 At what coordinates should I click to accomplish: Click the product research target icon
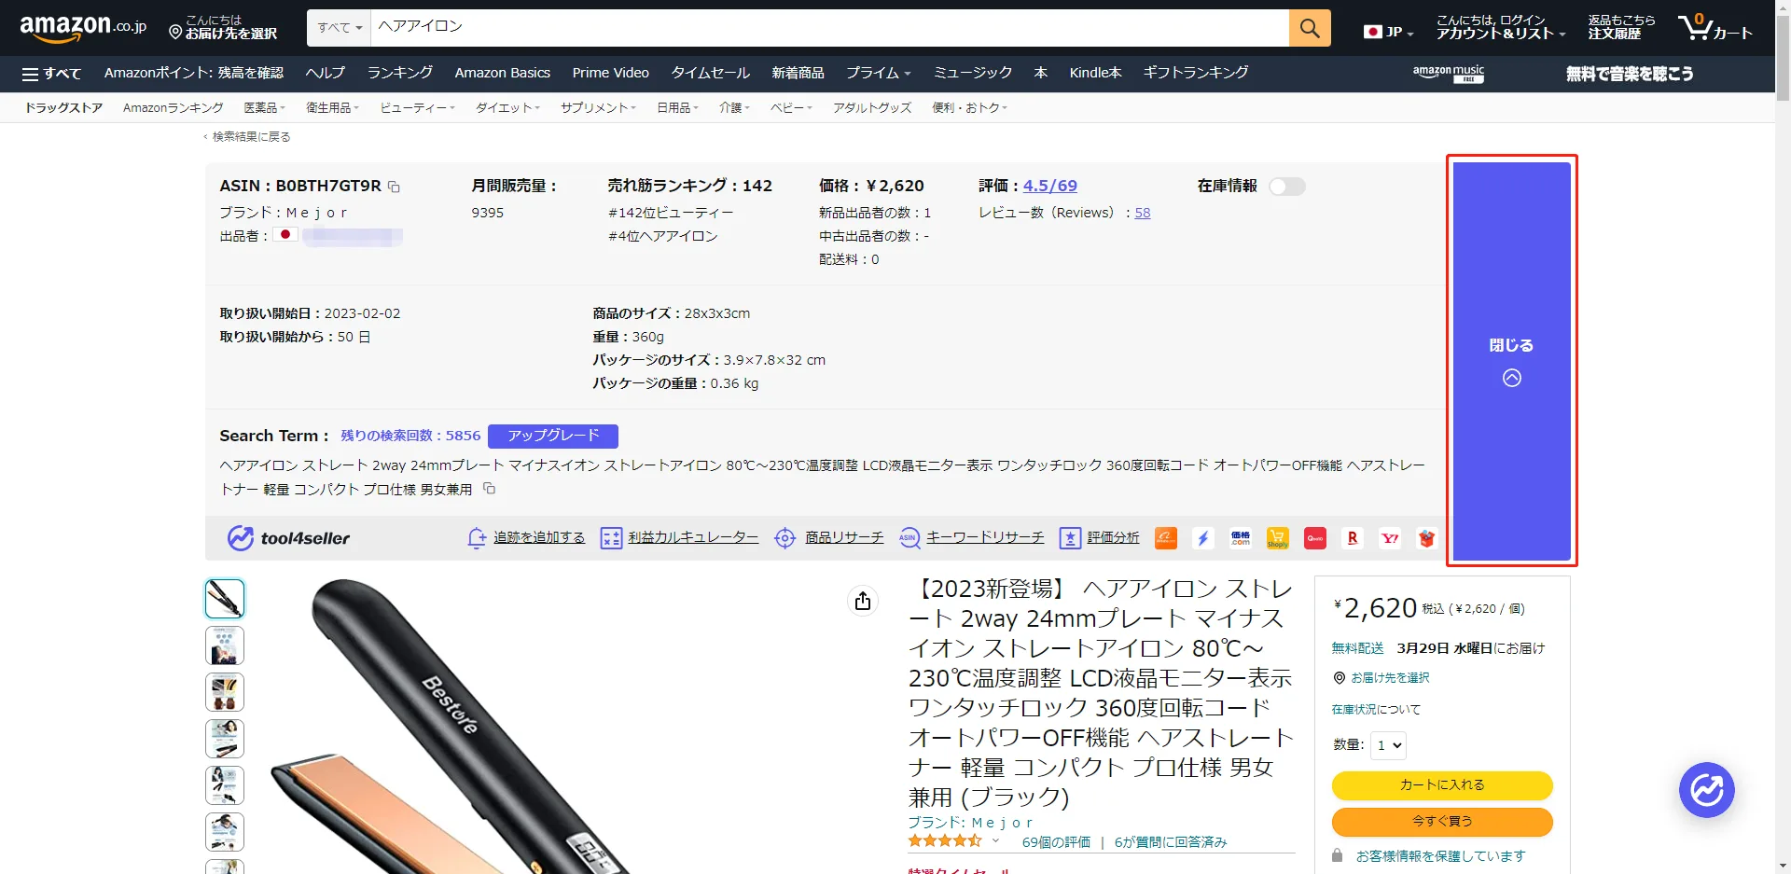pyautogui.click(x=785, y=538)
